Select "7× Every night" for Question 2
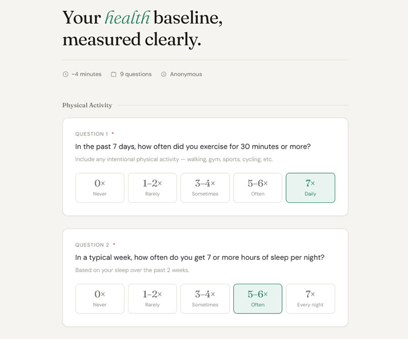408x339 pixels. tap(310, 299)
